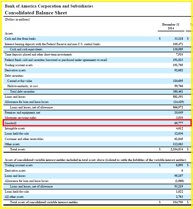Click the 'Debt securities:' section label
This screenshot has width=193, height=209.
(14, 76)
